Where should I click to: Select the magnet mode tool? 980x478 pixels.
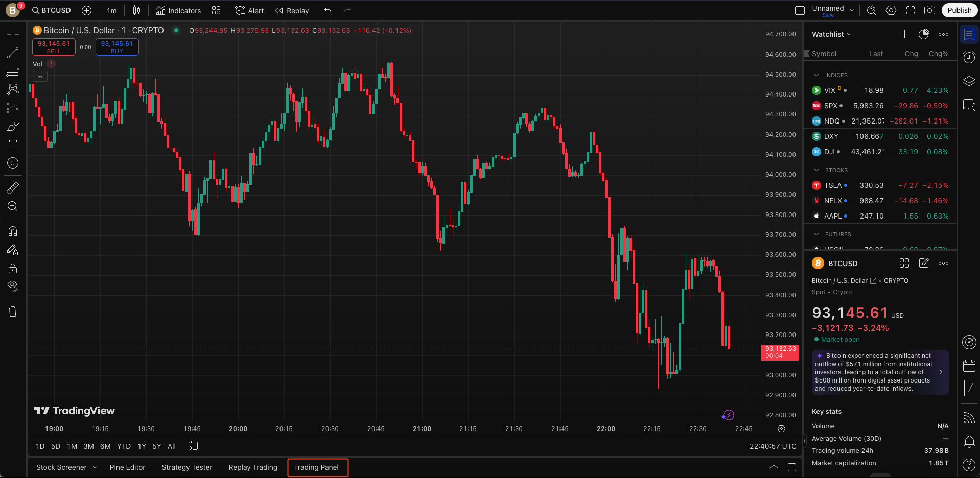(13, 231)
